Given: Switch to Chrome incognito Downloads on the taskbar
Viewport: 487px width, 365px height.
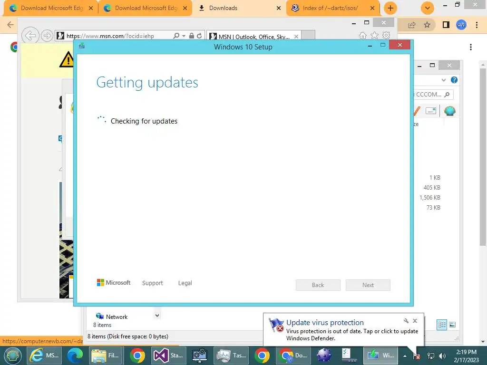Looking at the screenshot, I should 293,355.
